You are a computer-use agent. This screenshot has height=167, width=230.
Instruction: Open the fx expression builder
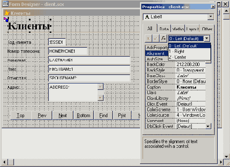(163, 39)
